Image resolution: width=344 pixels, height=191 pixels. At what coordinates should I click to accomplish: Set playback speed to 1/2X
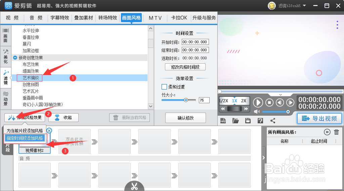pyautogui.click(x=223, y=101)
